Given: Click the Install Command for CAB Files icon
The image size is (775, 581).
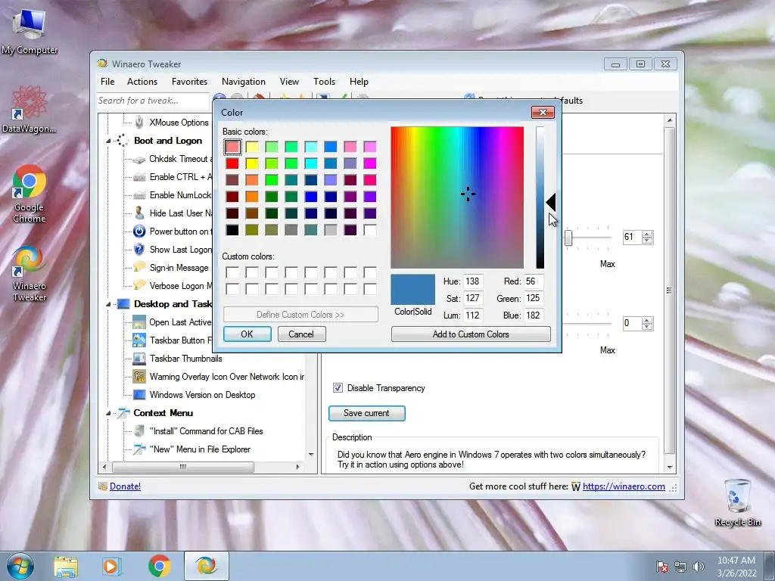Looking at the screenshot, I should click(139, 430).
